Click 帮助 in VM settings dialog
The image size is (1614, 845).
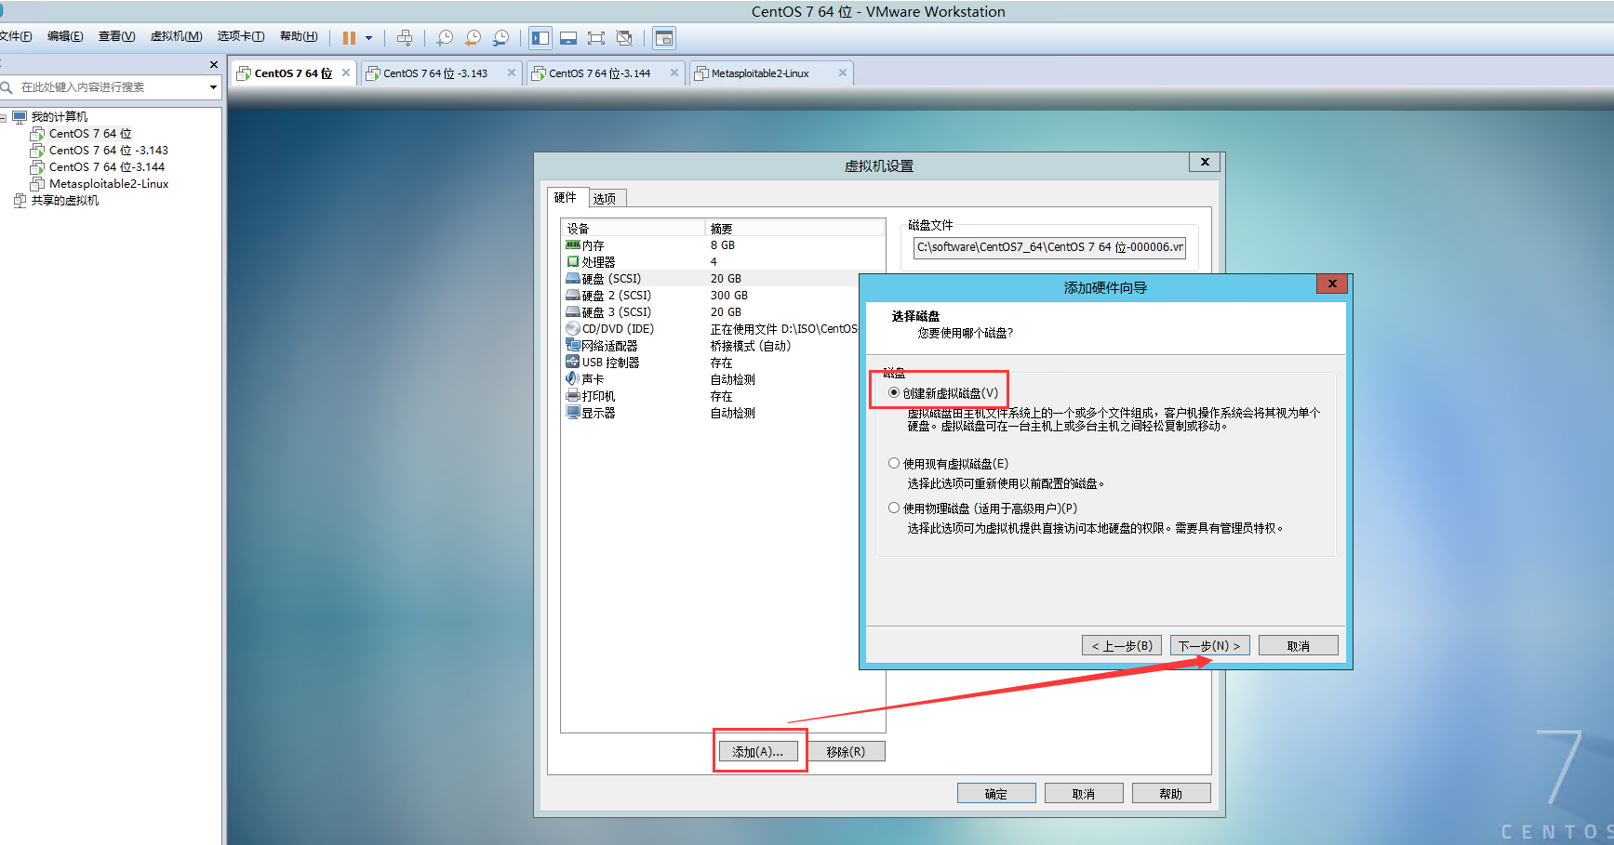[1171, 793]
